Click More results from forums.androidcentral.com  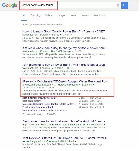tap(45, 110)
